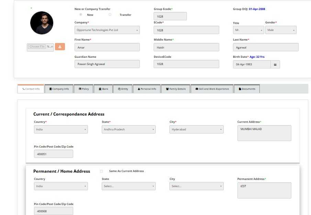
Task: Check Same As Current Address checkbox
Action: point(101,171)
